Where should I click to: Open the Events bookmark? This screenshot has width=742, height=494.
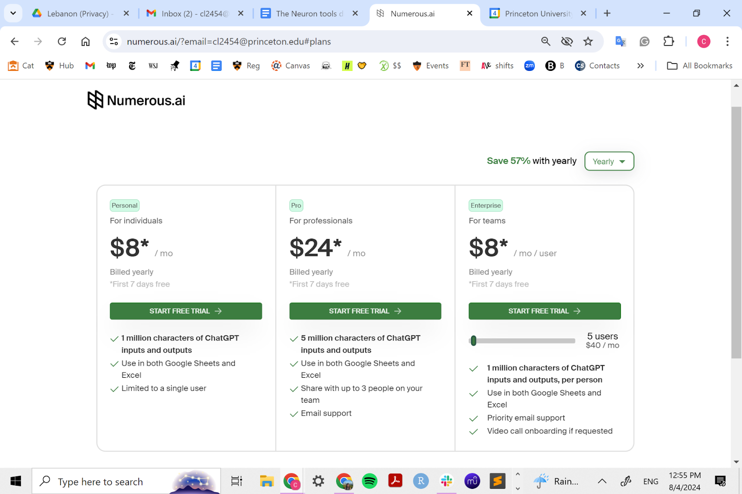(x=430, y=66)
